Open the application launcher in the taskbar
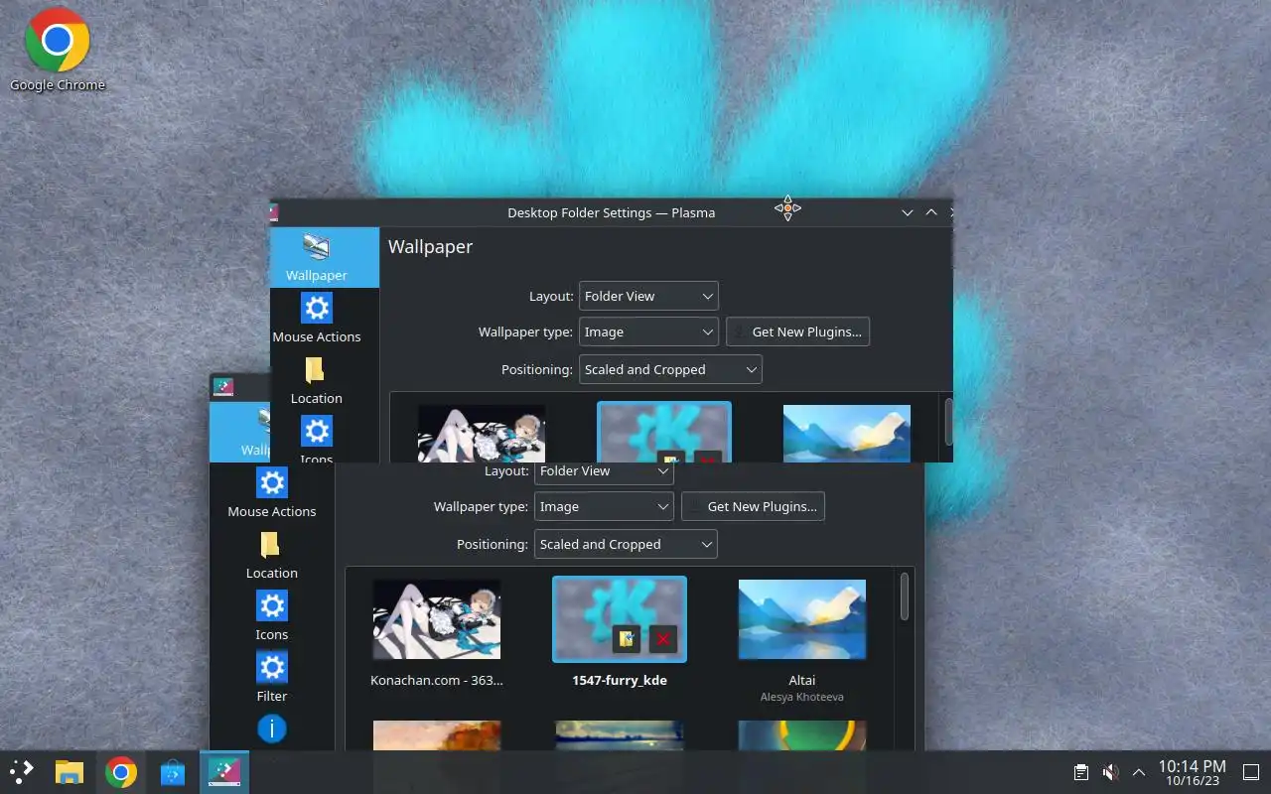This screenshot has height=794, width=1271. (x=21, y=772)
